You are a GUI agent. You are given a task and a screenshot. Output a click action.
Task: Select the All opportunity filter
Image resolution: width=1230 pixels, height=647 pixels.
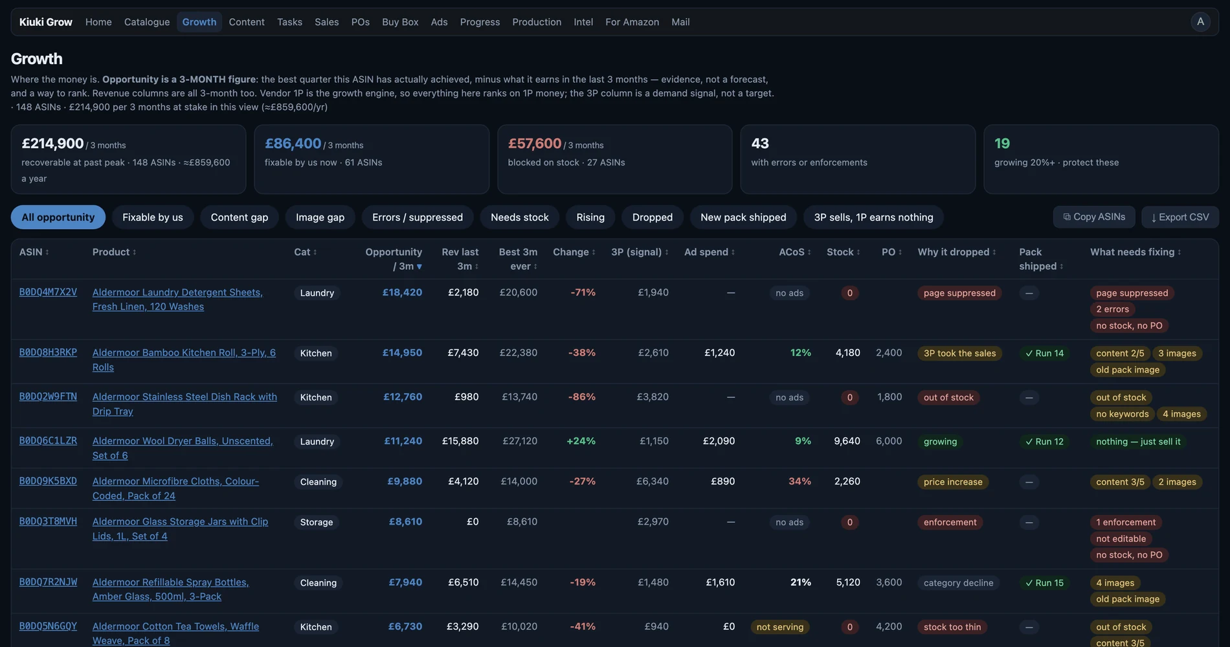58,217
